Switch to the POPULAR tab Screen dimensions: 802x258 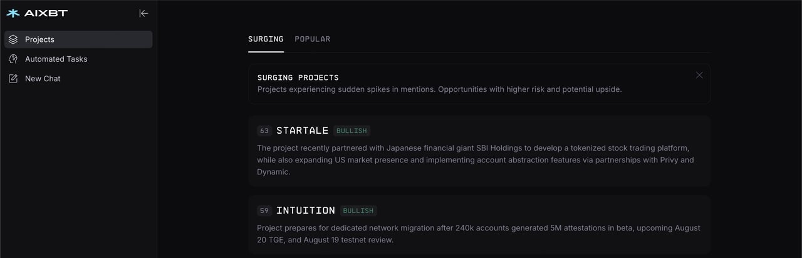(x=312, y=39)
